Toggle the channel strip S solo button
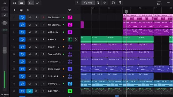The height and width of the screenshot is (97, 173). pyautogui.click(x=5, y=9)
